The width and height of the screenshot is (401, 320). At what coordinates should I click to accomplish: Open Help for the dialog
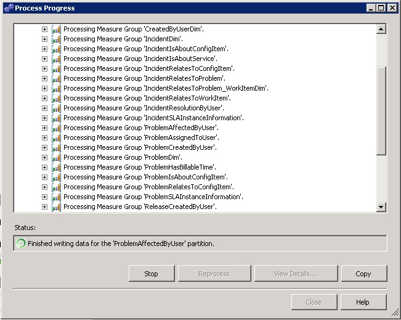pyautogui.click(x=363, y=302)
